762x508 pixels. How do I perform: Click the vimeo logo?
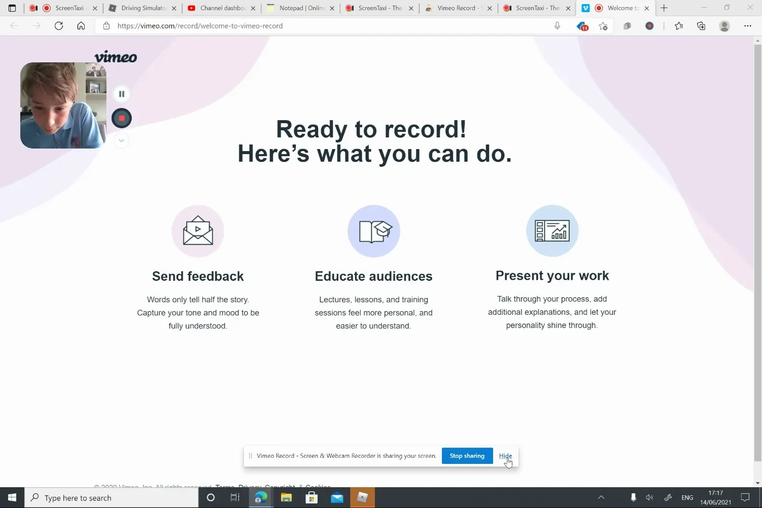(116, 57)
